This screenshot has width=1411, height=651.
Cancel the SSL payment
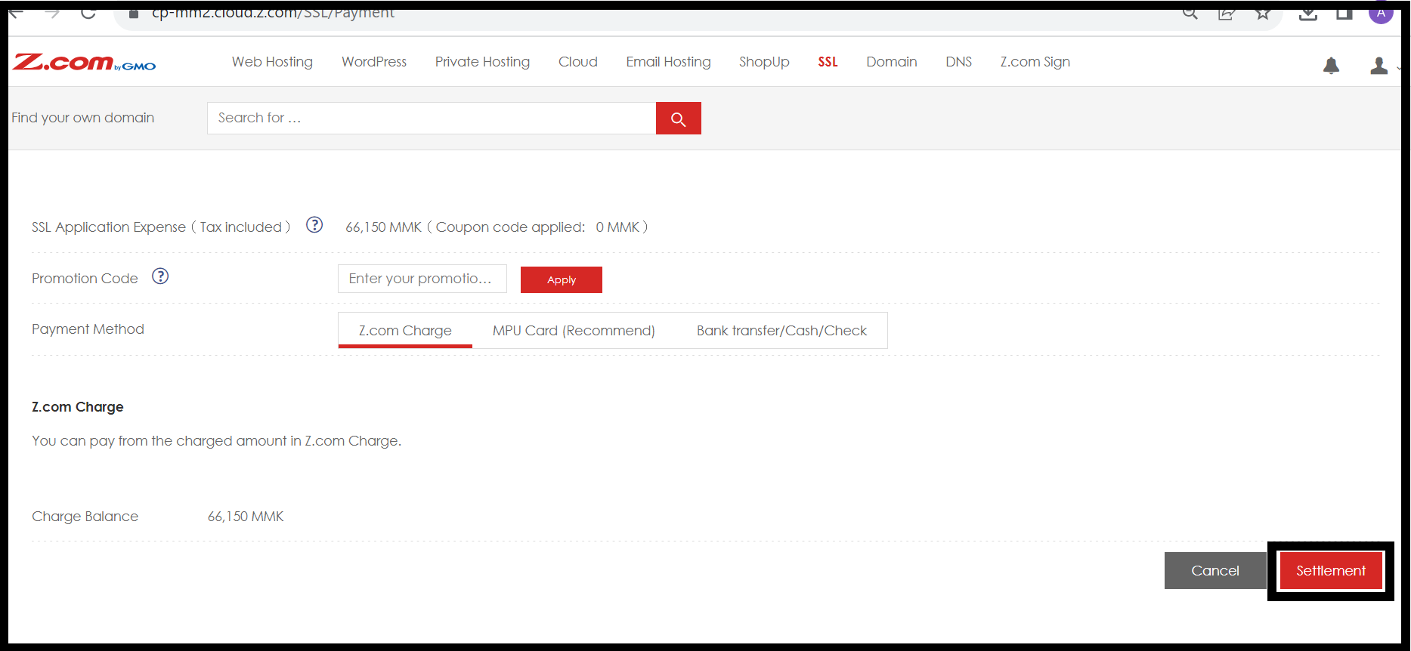pyautogui.click(x=1215, y=570)
